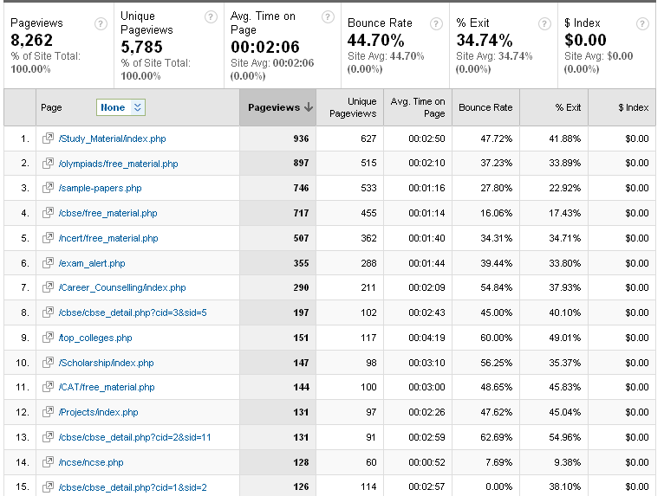The width and height of the screenshot is (664, 496).
Task: Open the Unique Pageviews help icon
Action: click(211, 17)
